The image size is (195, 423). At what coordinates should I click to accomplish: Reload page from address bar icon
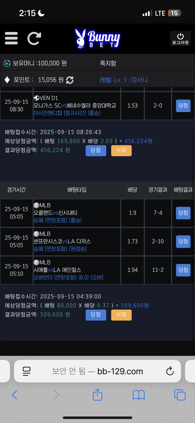170,371
